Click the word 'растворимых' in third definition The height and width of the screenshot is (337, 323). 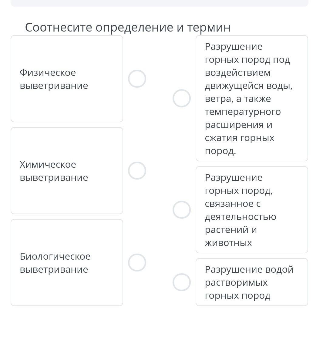[x=236, y=283]
